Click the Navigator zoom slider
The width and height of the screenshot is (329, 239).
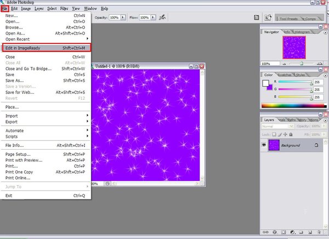[x=302, y=64]
